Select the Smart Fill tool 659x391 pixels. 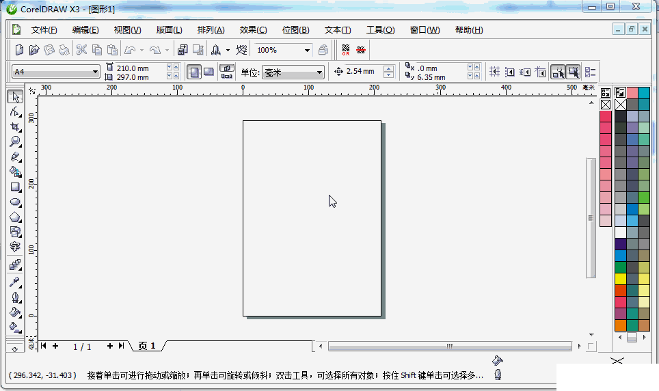point(15,172)
